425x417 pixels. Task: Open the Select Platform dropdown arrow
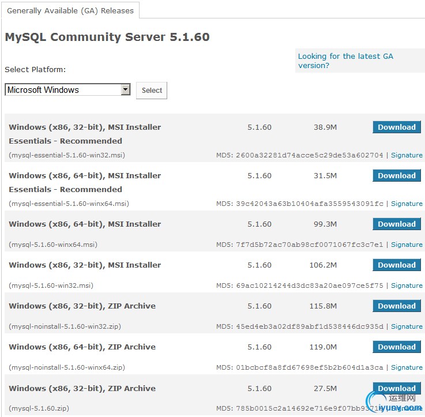coord(126,89)
